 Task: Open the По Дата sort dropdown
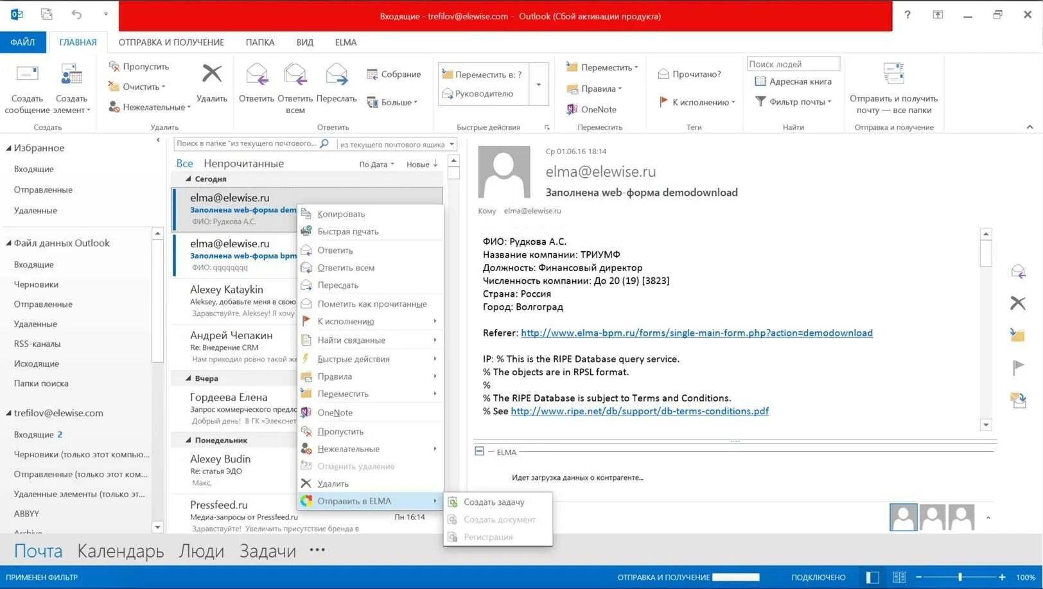point(376,164)
